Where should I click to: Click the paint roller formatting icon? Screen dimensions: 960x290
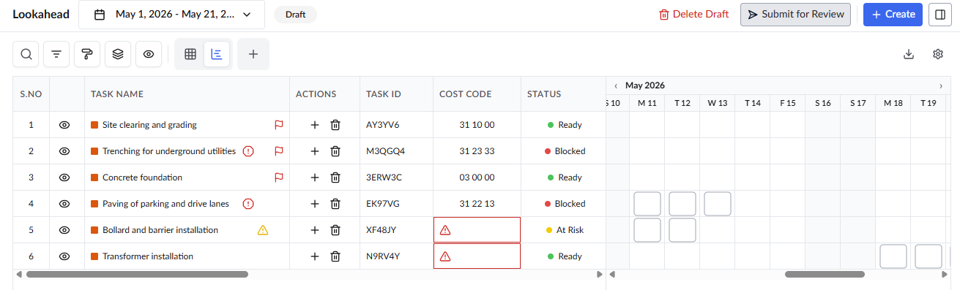coord(87,54)
